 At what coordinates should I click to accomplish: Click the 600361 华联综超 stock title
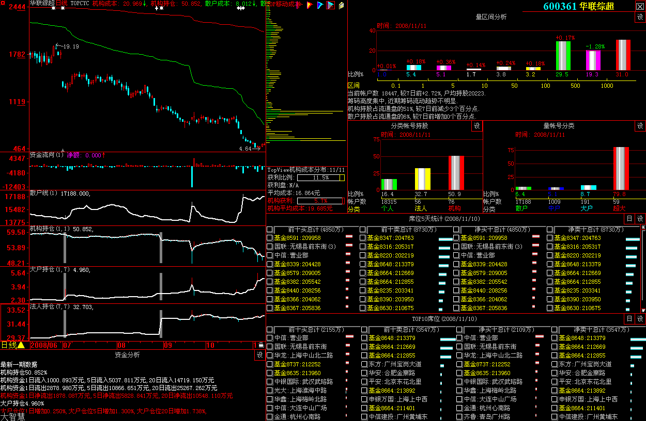point(578,6)
